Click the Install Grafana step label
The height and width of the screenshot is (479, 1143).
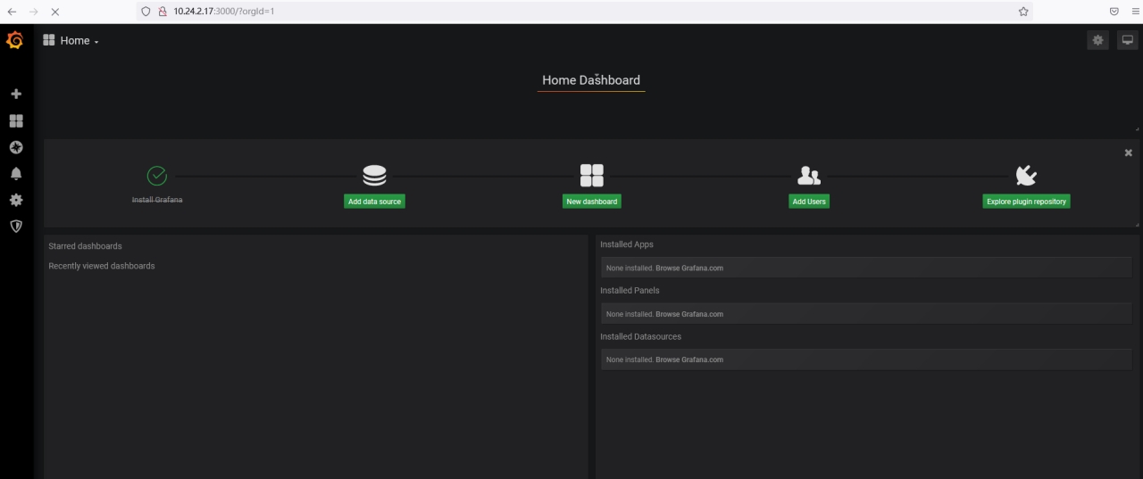[157, 200]
